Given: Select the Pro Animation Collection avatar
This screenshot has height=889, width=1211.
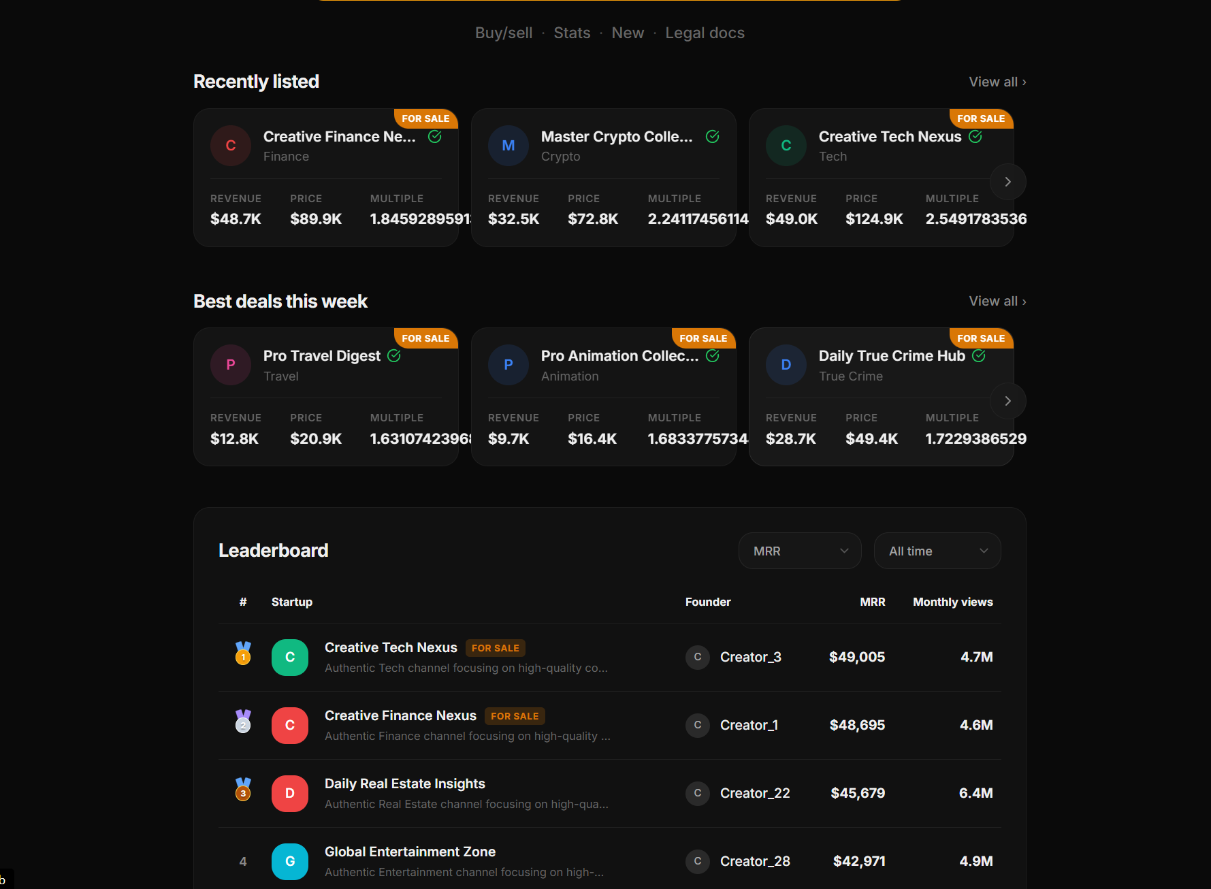Looking at the screenshot, I should 508,365.
